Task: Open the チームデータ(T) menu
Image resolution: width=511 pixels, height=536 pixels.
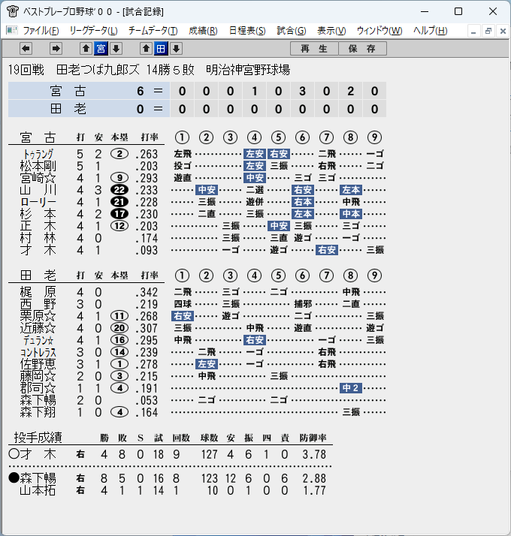Action: [153, 31]
